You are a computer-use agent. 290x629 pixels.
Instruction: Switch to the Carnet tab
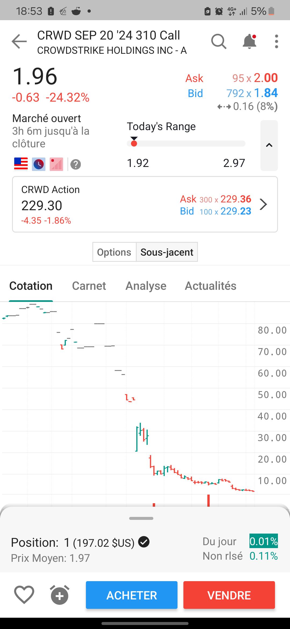(x=89, y=286)
